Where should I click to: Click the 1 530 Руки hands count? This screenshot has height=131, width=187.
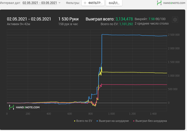(68, 19)
